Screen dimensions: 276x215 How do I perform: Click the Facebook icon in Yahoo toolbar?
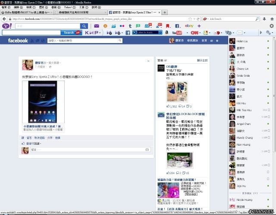[x=178, y=26]
